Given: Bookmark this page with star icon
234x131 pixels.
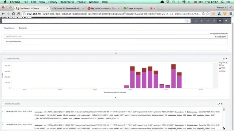Looking at the screenshot, I should pyautogui.click(x=207, y=14).
